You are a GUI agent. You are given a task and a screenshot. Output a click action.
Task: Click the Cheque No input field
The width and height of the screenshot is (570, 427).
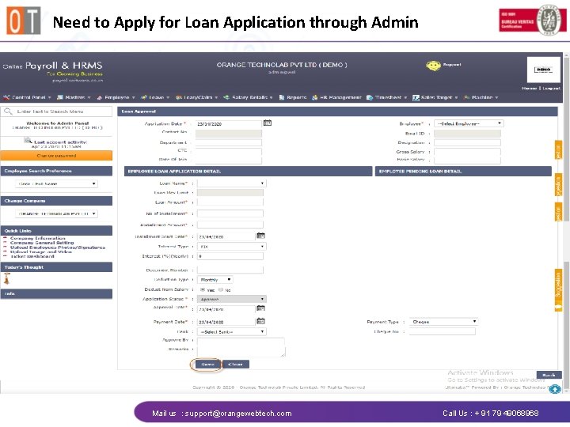click(442, 331)
